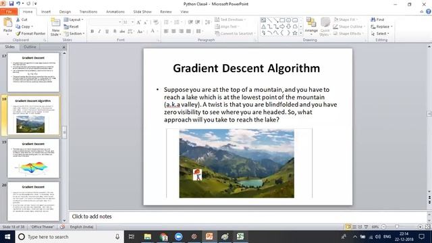Open PowerPoint Help question mark
This screenshot has width=432, height=243.
pyautogui.click(x=429, y=11)
